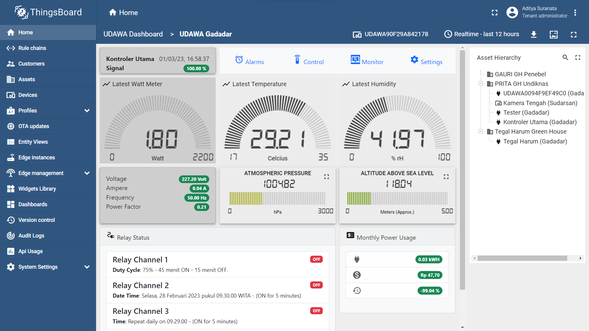Click the Settings gear icon
The image size is (589, 331).
[414, 59]
